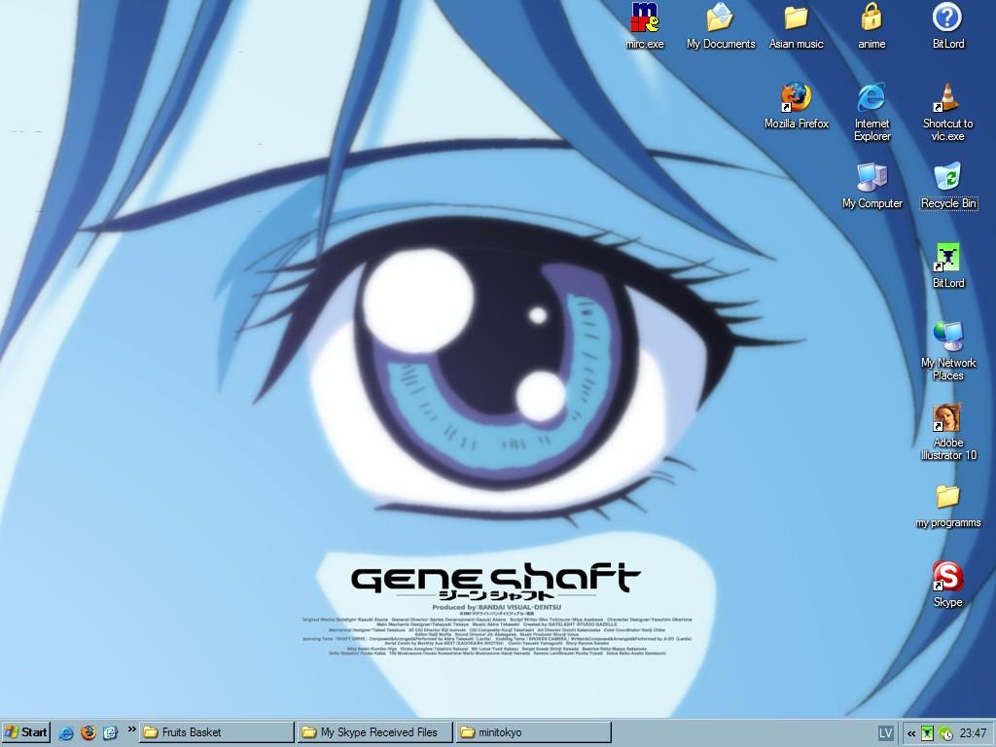
Task: Select the My Documents desktop icon
Action: pyautogui.click(x=721, y=26)
